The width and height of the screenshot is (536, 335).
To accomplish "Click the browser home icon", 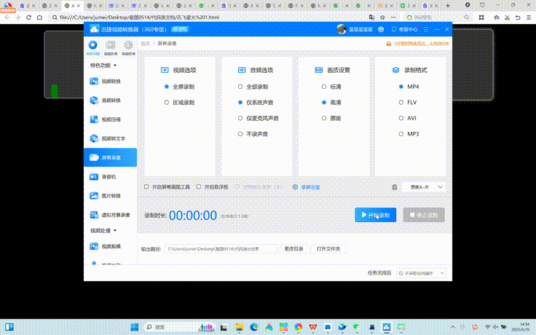I will (39, 17).
